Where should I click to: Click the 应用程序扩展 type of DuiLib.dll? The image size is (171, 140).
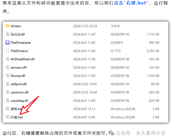tap(120, 34)
